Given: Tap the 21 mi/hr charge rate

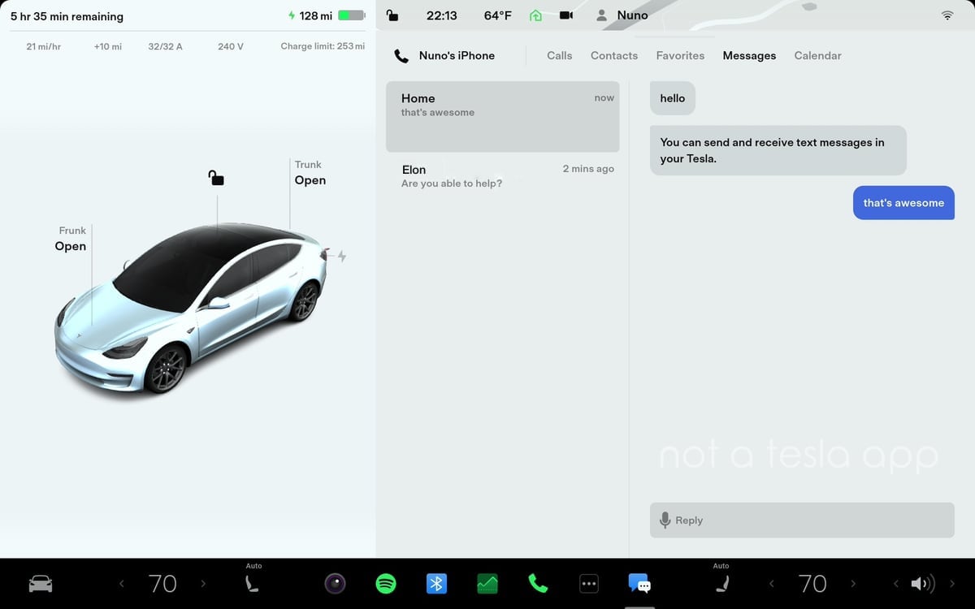Looking at the screenshot, I should (43, 46).
